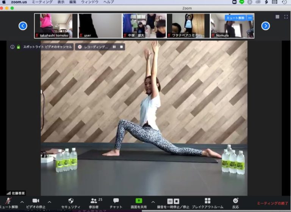Image resolution: width=291 pixels, height=212 pixels.
Task: Open the participants list icon
Action: [x=94, y=201]
